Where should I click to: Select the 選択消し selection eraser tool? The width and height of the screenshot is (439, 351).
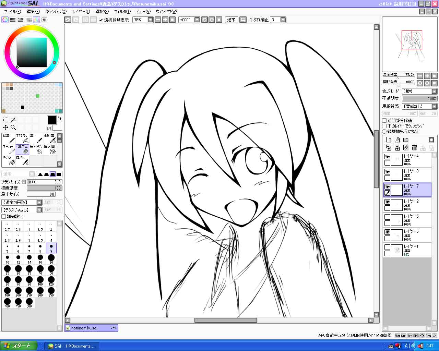click(50, 149)
